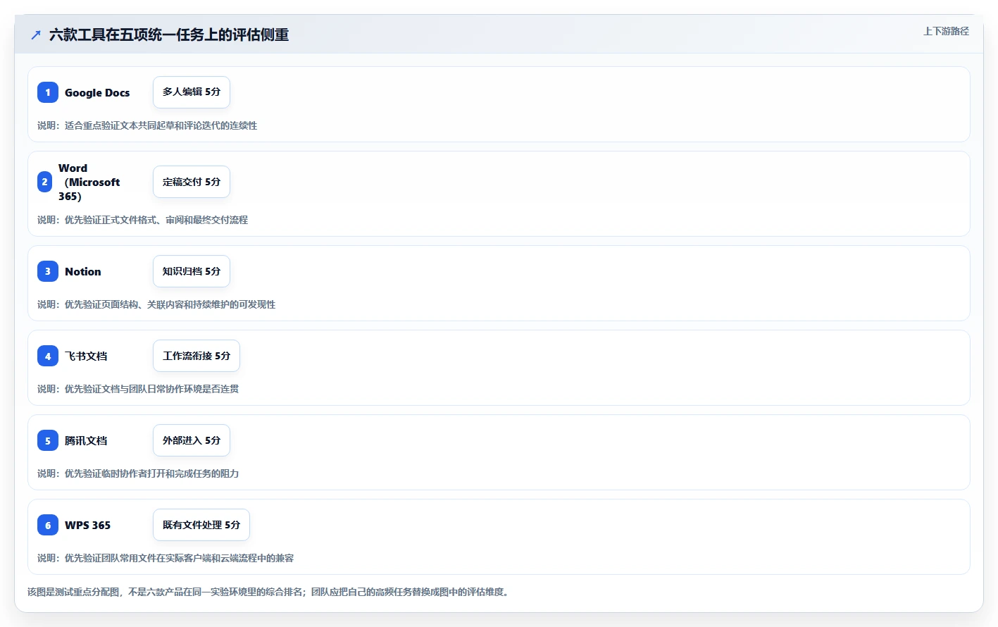Click the 知识归档 5分 tag

pos(192,271)
